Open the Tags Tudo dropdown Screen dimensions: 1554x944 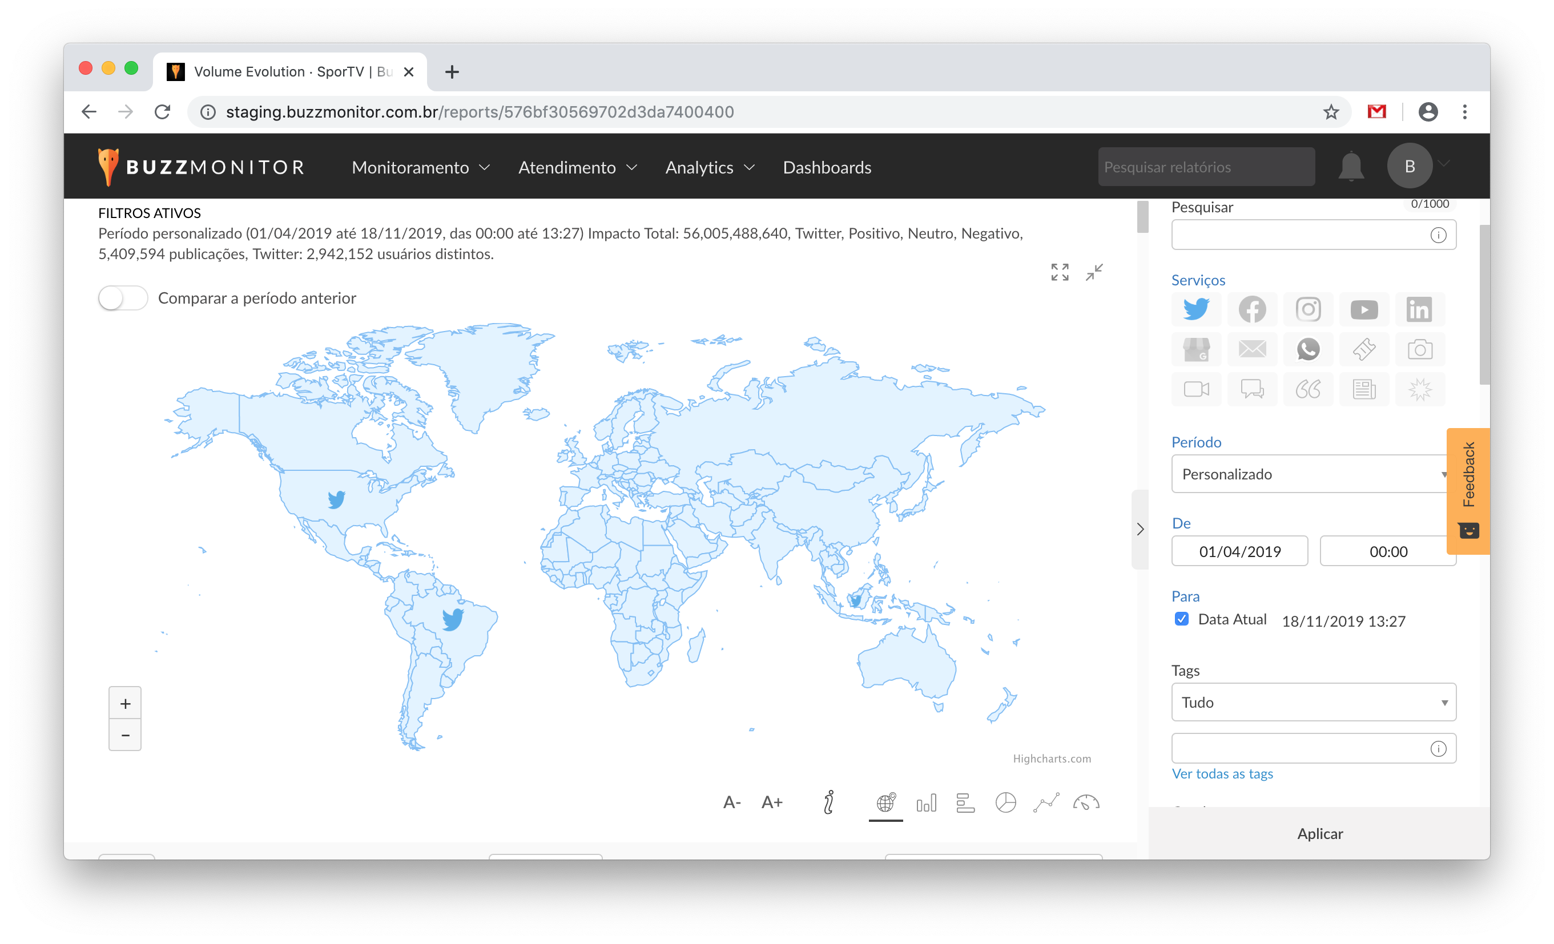(x=1313, y=702)
